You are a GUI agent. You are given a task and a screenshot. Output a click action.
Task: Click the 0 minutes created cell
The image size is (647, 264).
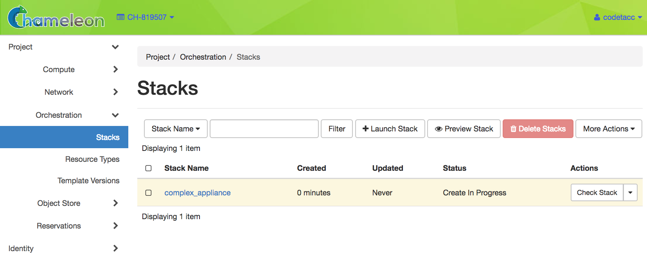tap(314, 193)
